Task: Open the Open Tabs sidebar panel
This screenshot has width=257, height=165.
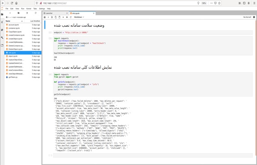Action: [2, 45]
